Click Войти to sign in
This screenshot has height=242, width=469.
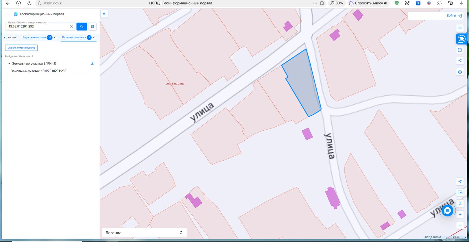coord(454,16)
